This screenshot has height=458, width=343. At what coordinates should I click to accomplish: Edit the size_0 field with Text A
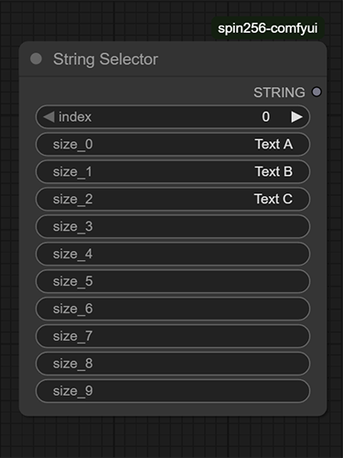point(173,144)
